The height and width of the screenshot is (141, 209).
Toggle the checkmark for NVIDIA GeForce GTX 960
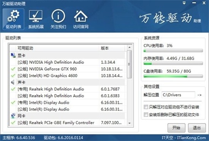click(13, 69)
